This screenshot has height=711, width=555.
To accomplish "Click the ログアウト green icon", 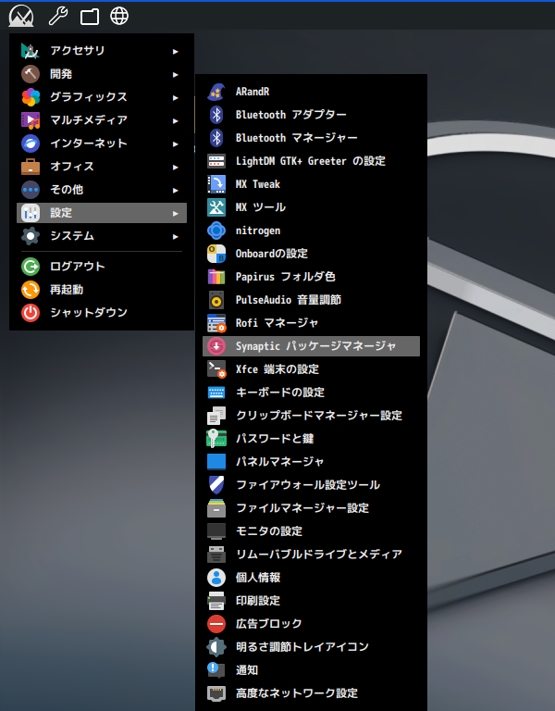I will (x=31, y=267).
